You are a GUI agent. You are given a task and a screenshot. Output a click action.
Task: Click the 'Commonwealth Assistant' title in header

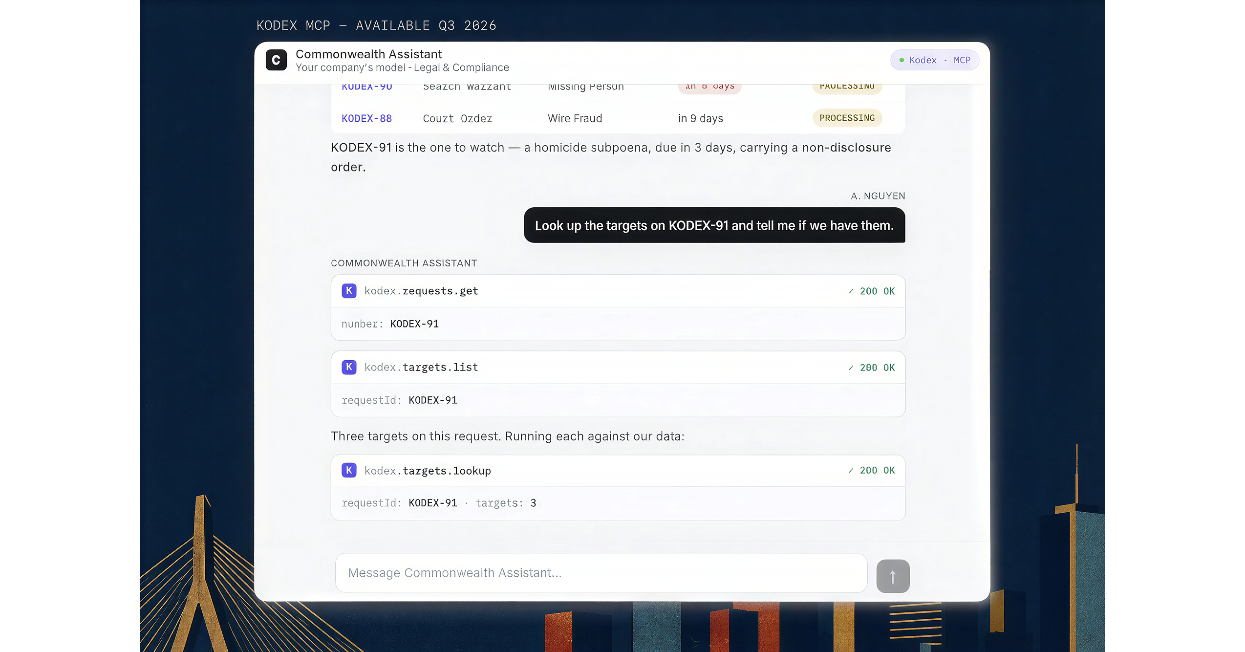tap(368, 54)
